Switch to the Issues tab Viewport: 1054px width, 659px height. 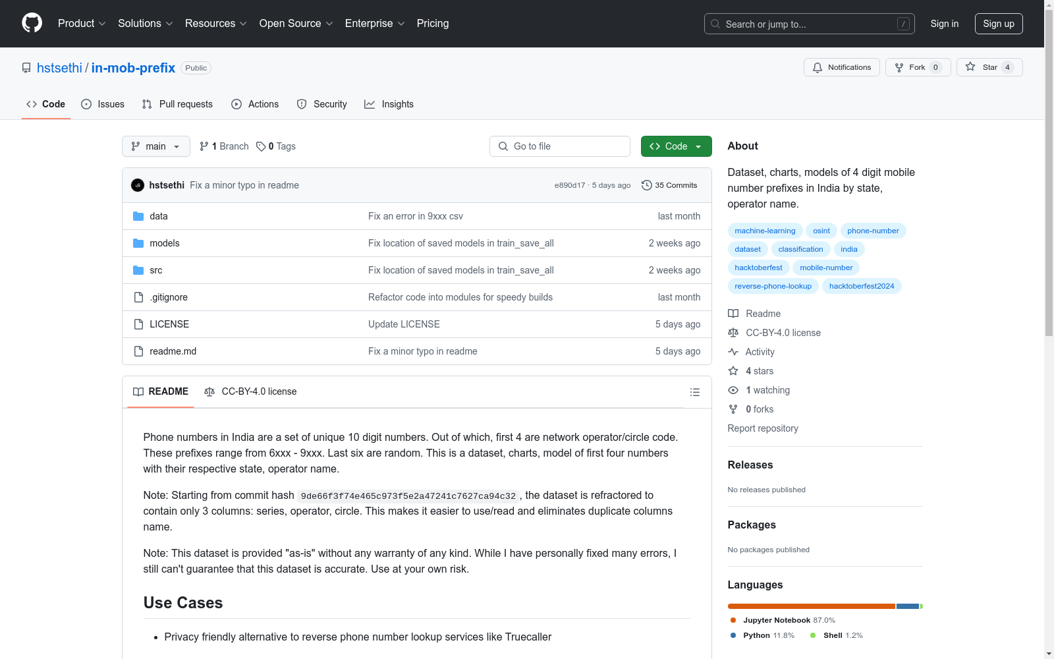click(x=103, y=104)
